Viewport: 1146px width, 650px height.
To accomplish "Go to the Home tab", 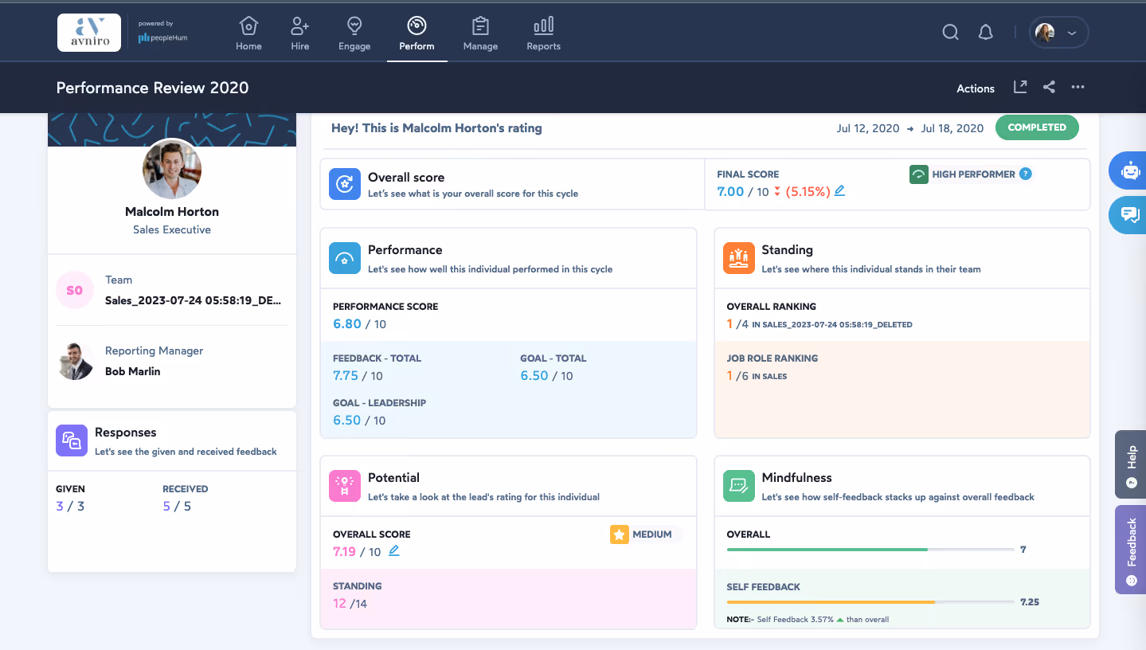I will 248,26.
